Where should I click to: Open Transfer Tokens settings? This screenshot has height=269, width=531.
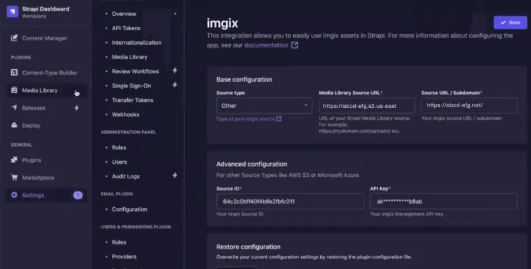pos(132,100)
